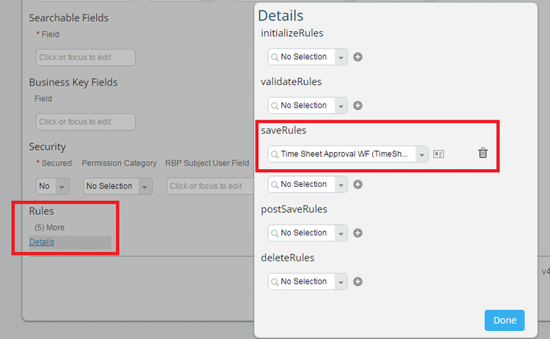Viewport: 550px width, 339px height.
Task: Click plus icon next to deleteRules
Action: point(358,281)
